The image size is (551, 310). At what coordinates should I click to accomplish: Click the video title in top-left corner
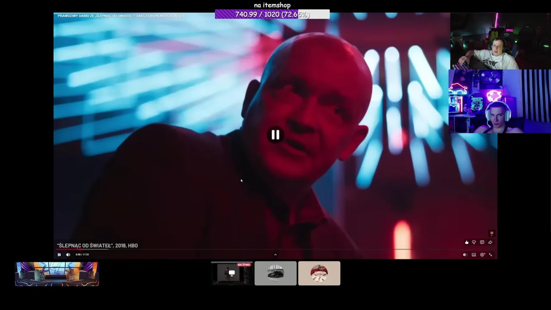click(x=121, y=15)
